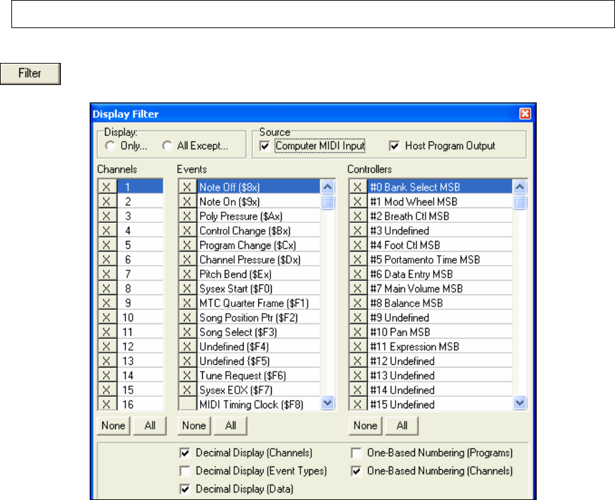Click the empty text box above Filter
Screen dimensions: 615x500
click(313, 14)
